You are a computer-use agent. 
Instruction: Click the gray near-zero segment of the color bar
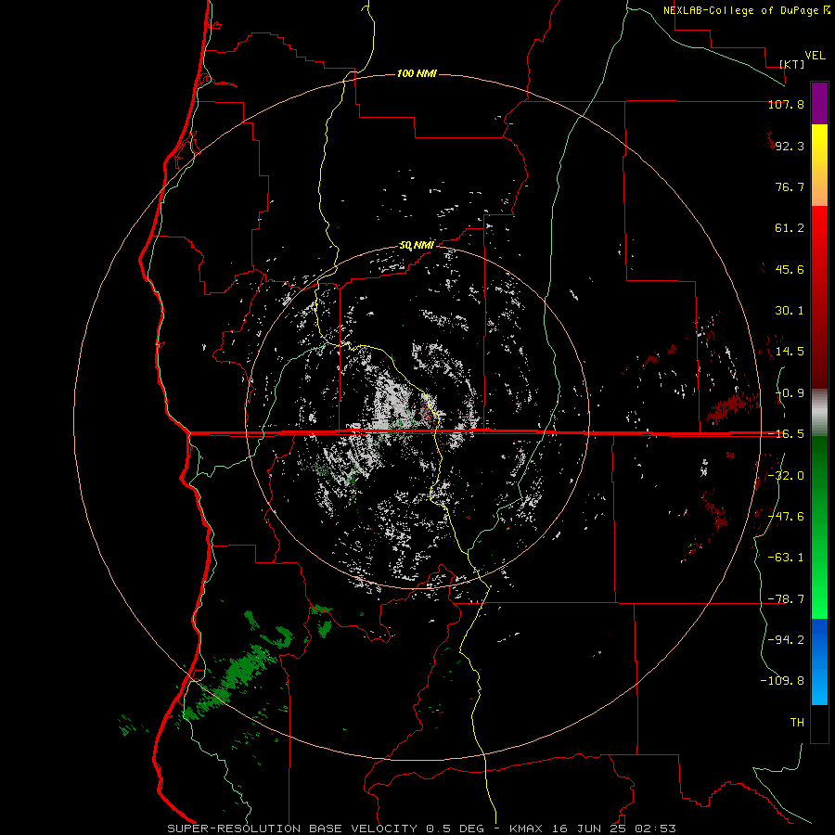(x=819, y=413)
